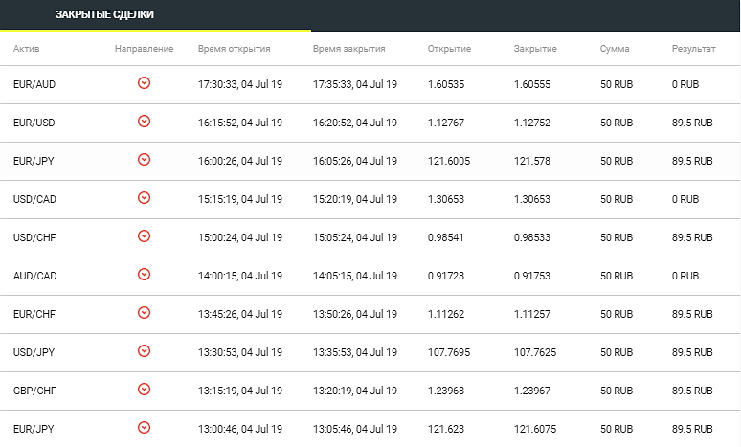Click down-direction icon in EUR/CHF row
741x447 pixels.
(x=145, y=313)
